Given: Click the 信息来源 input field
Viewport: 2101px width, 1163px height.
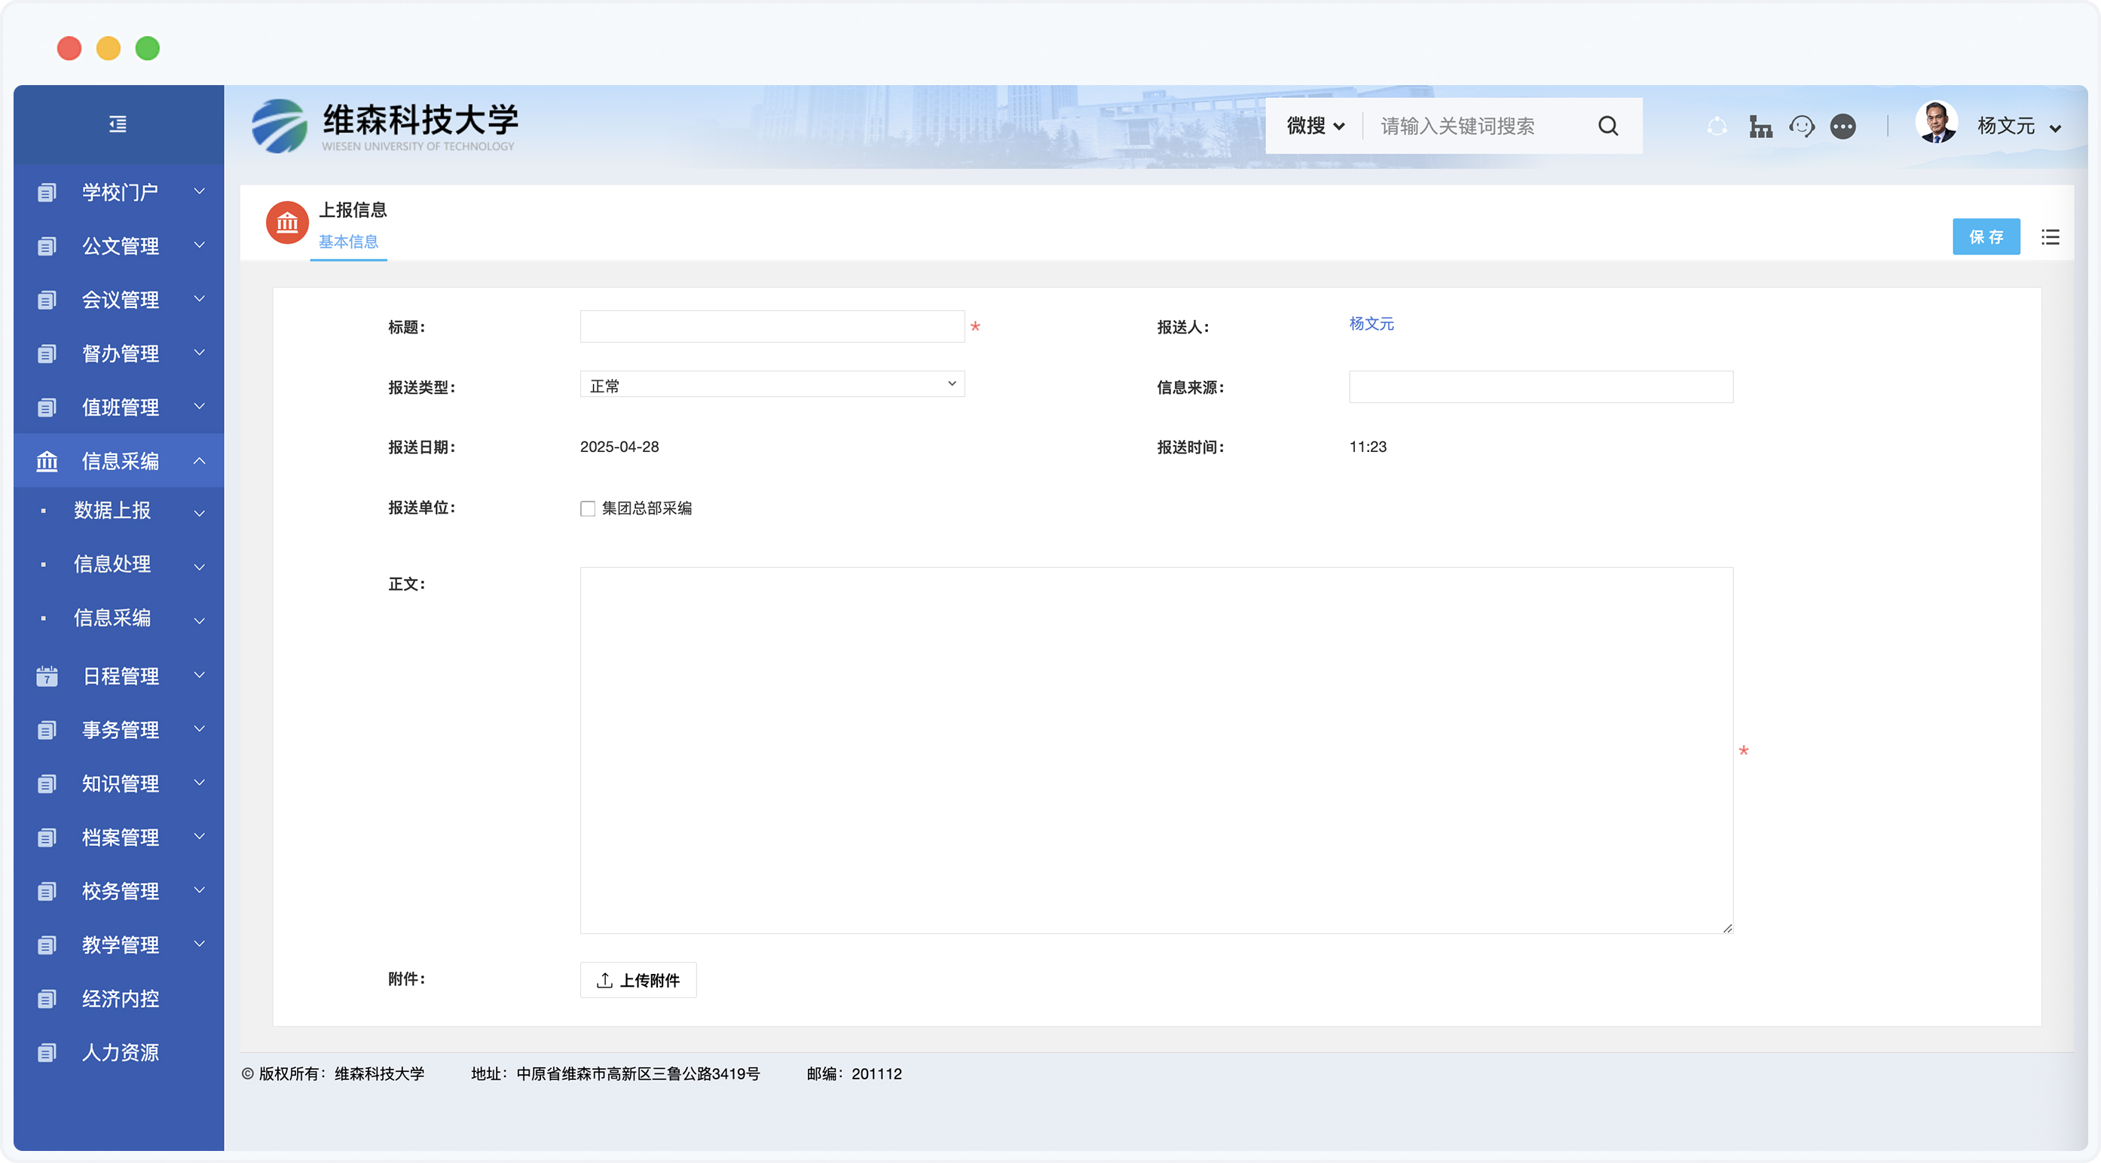Looking at the screenshot, I should pos(1540,387).
